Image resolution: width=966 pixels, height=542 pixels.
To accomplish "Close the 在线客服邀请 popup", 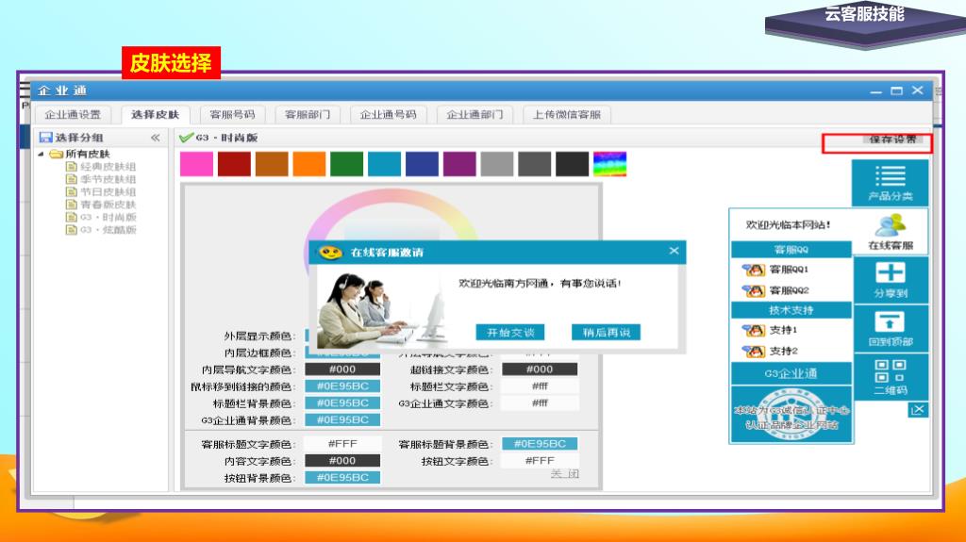I will tap(674, 251).
